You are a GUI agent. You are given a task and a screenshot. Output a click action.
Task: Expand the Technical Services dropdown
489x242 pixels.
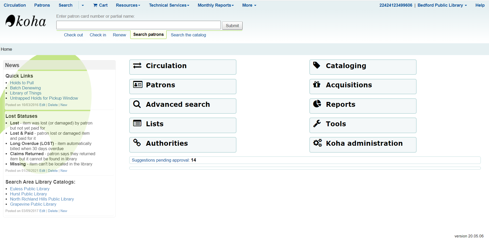(x=169, y=5)
